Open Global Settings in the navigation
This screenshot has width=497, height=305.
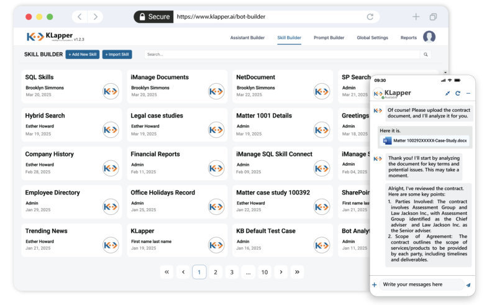(x=372, y=37)
